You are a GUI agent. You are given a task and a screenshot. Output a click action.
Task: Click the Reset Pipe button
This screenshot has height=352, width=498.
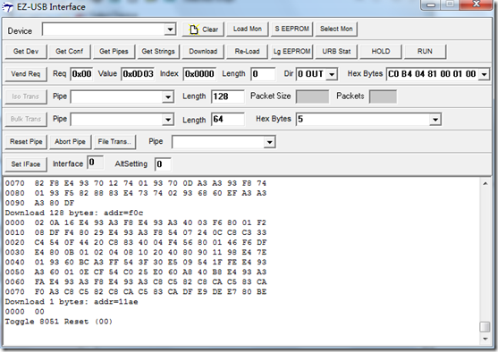26,142
